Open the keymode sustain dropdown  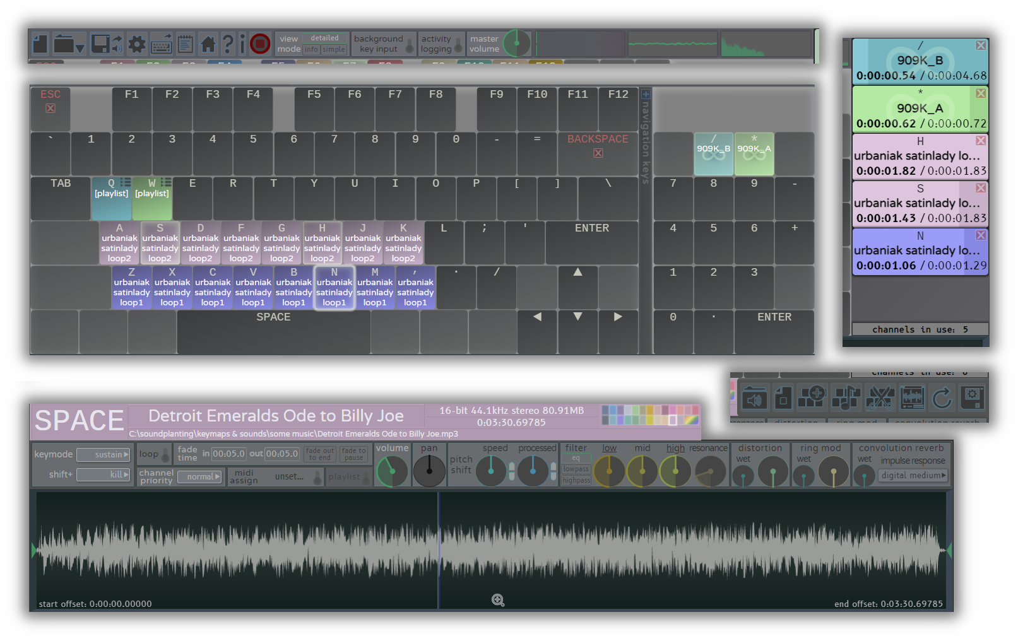coord(104,455)
